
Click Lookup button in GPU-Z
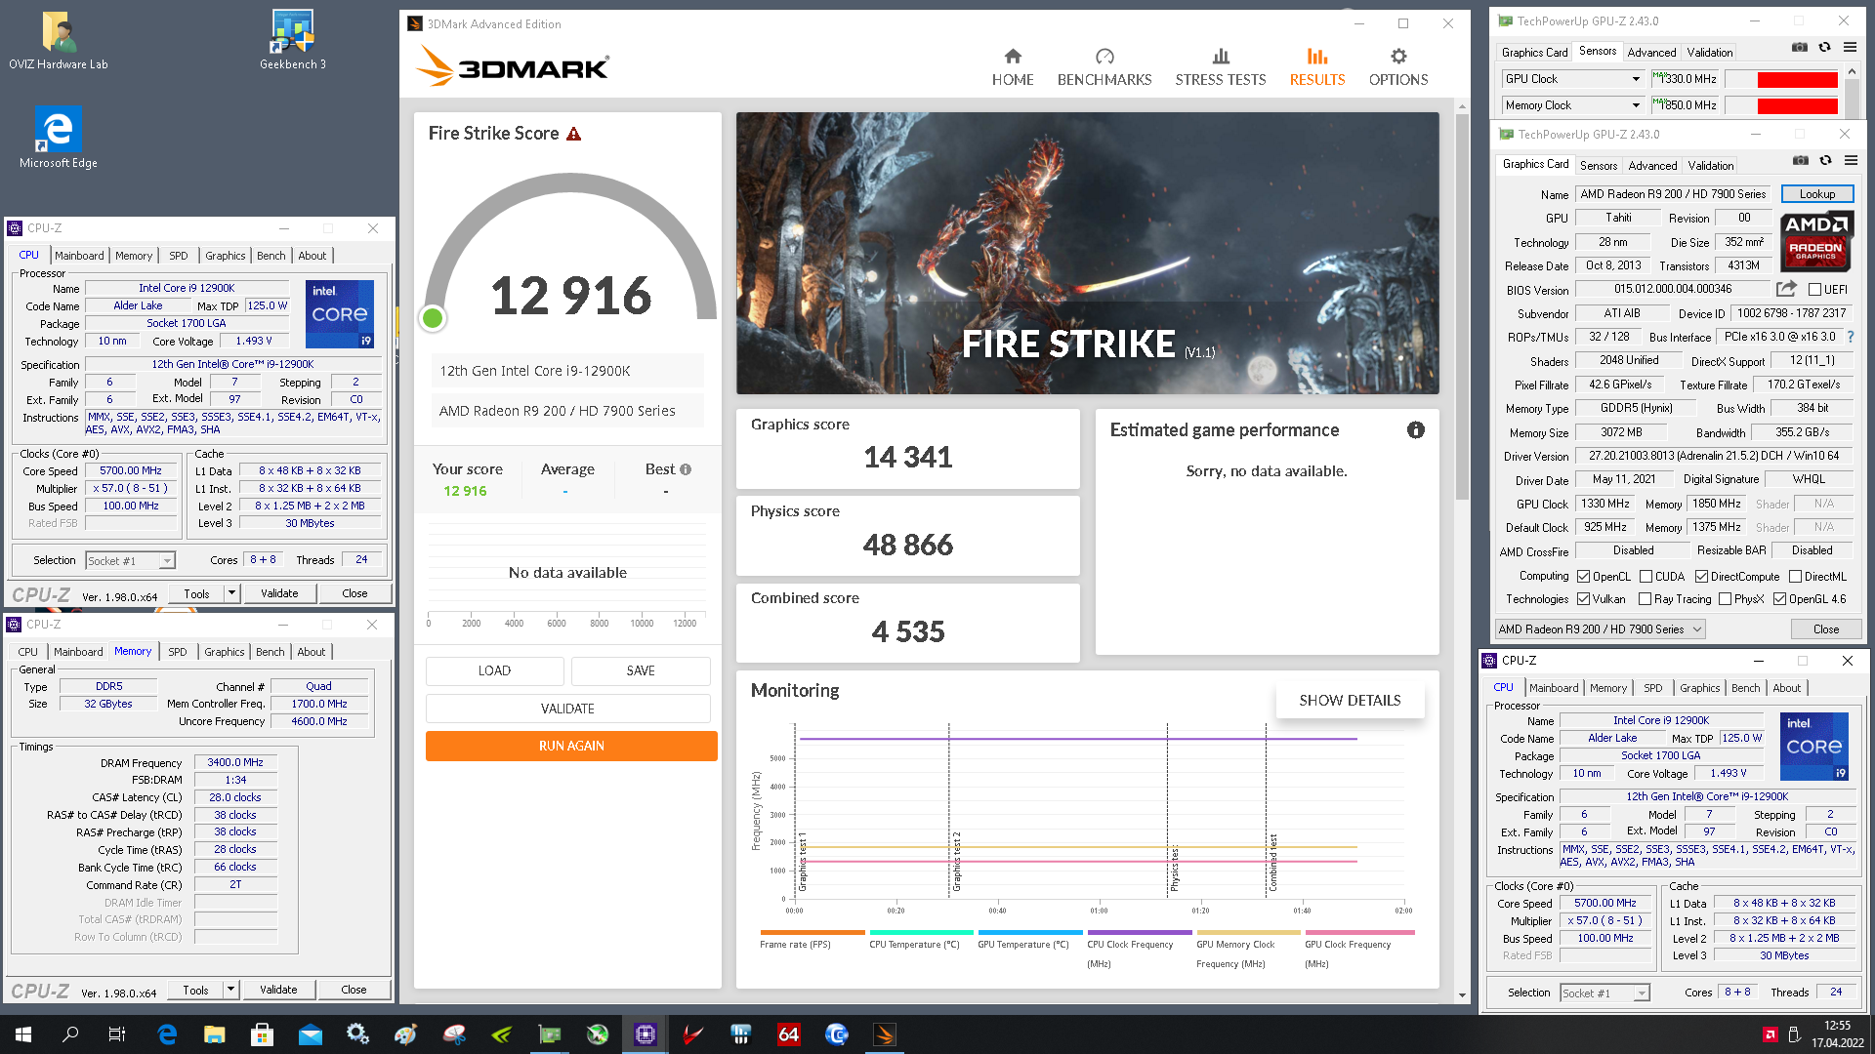point(1817,194)
